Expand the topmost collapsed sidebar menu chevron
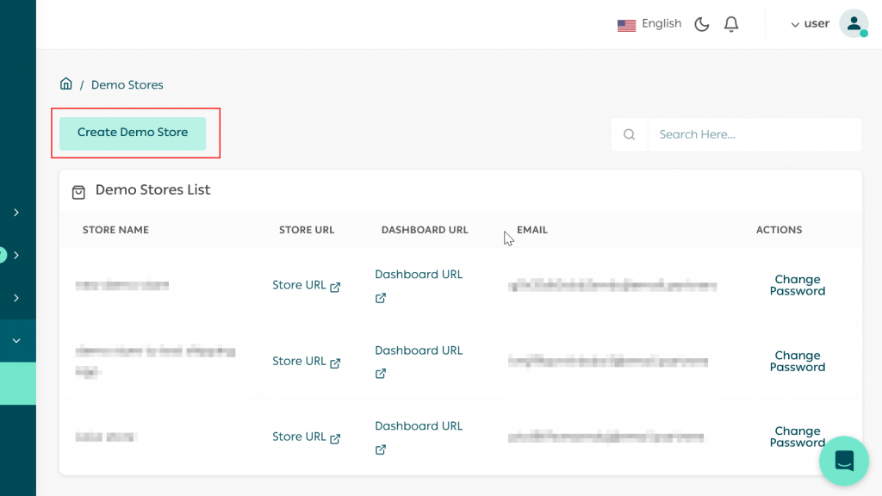The height and width of the screenshot is (496, 882). [17, 212]
